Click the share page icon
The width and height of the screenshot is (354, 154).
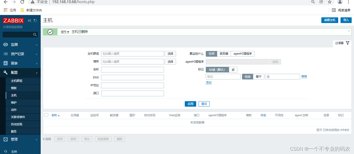pos(321,2)
